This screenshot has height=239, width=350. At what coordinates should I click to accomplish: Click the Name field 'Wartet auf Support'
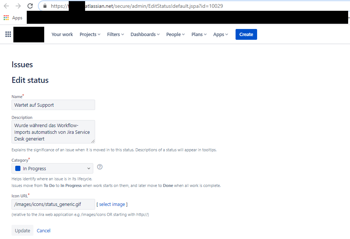click(x=54, y=105)
